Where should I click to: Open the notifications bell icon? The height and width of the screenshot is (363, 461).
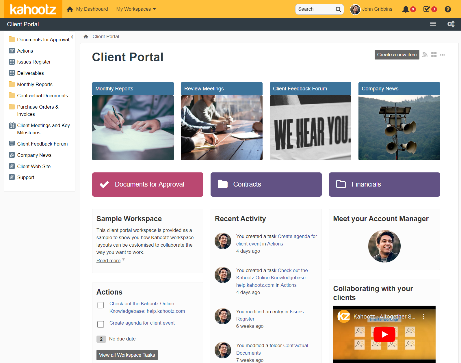pyautogui.click(x=406, y=9)
